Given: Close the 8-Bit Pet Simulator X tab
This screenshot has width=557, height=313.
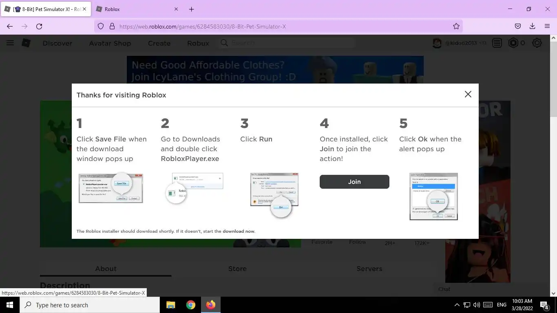Looking at the screenshot, I should (x=84, y=9).
